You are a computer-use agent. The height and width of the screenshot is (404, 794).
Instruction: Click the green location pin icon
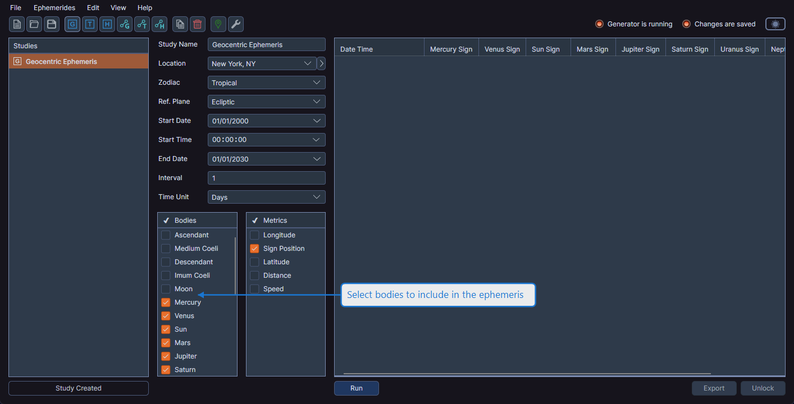point(218,24)
